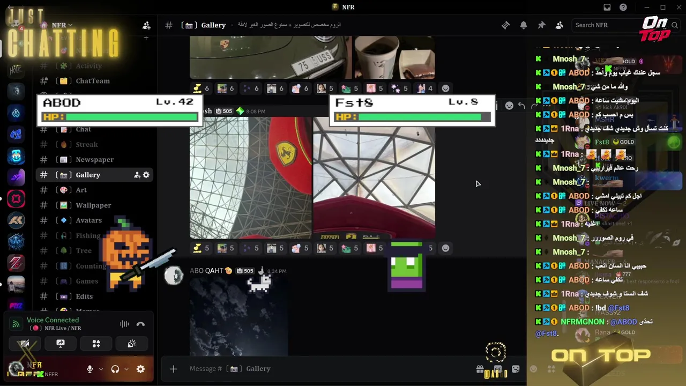Click the plus attach button in message bar

point(173,369)
